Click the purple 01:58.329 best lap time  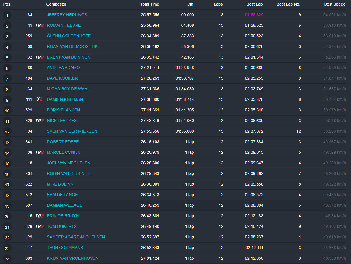coord(254,15)
